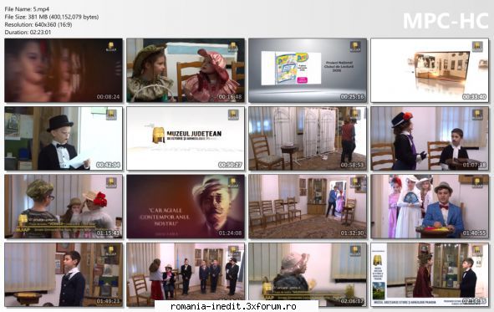Select the thumbnail at 01:32:30

(x=308, y=207)
